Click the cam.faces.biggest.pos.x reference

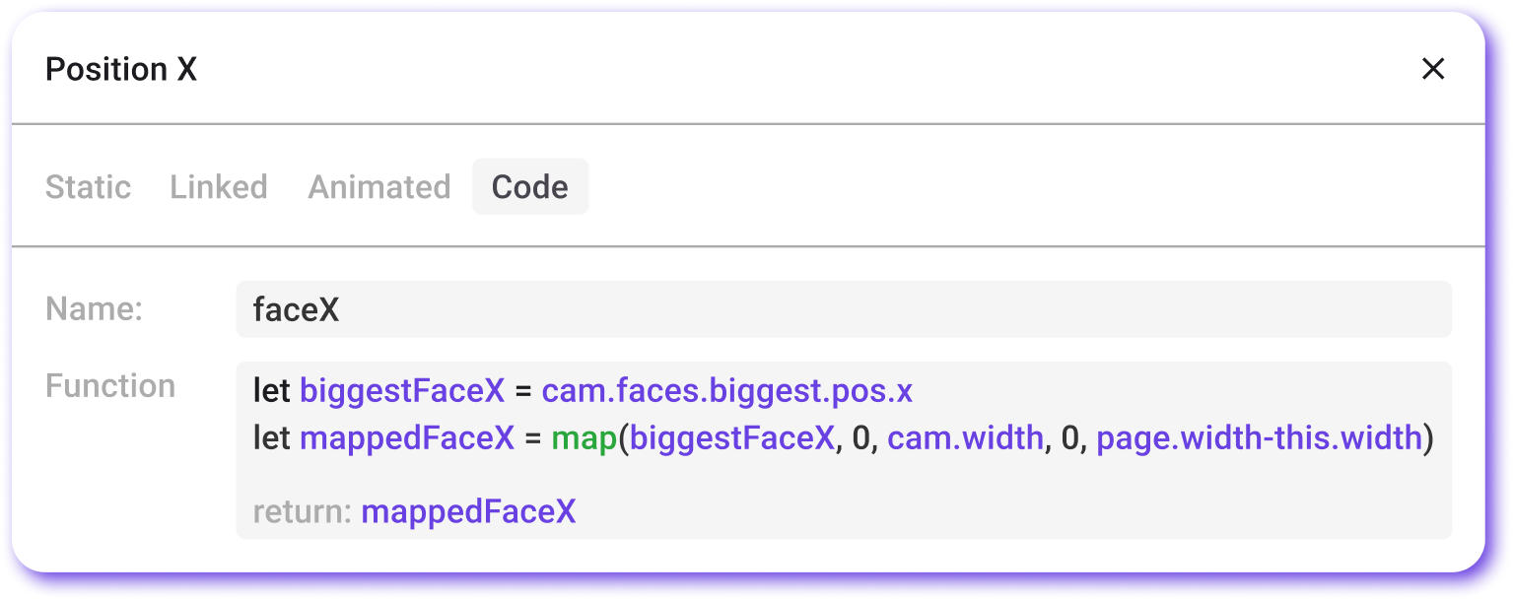726,390
